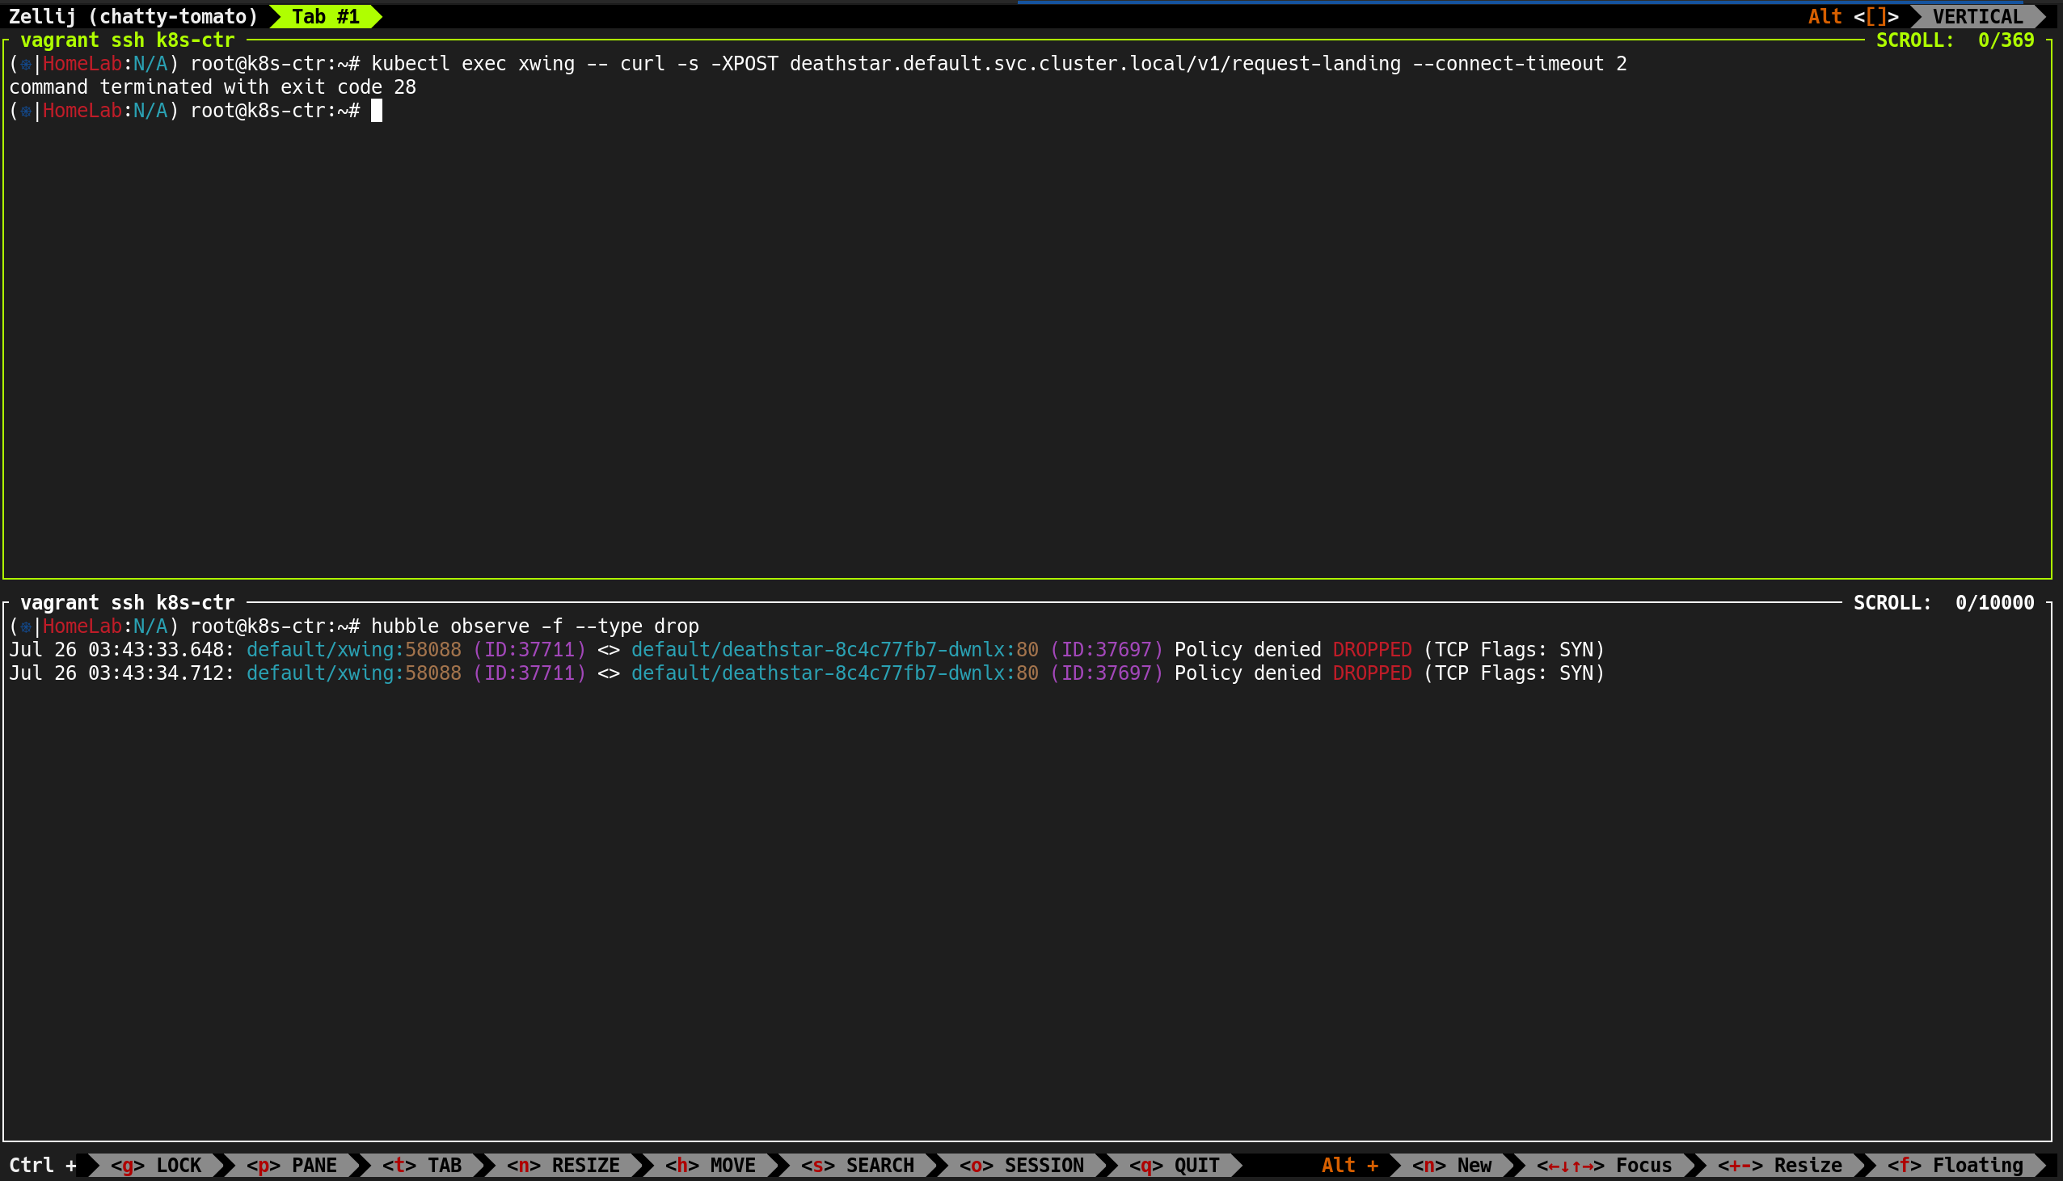The height and width of the screenshot is (1181, 2063).
Task: Click the bottom pane title 'vagrant ssh k8s-ctr'
Action: pyautogui.click(x=127, y=603)
